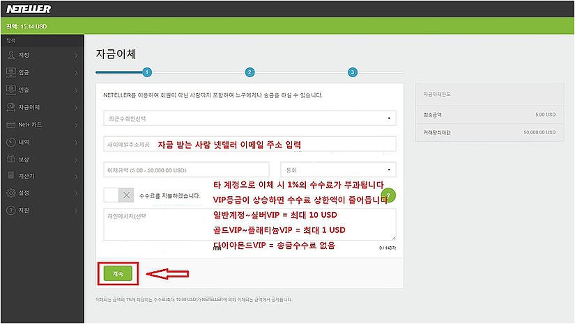Click the Net+ 카드 card icon
Image resolution: width=575 pixels, height=324 pixels.
11,124
